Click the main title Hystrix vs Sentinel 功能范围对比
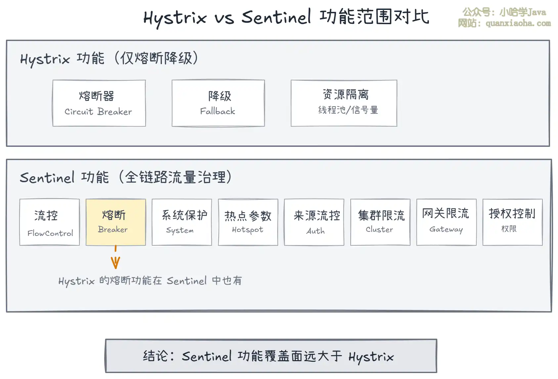The height and width of the screenshot is (379, 558). 286,17
